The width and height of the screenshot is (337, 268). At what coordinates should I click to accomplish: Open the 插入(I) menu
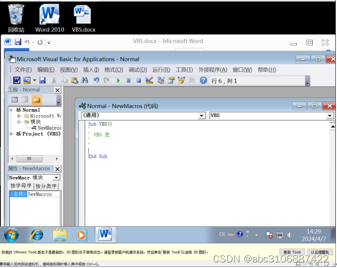(x=91, y=70)
